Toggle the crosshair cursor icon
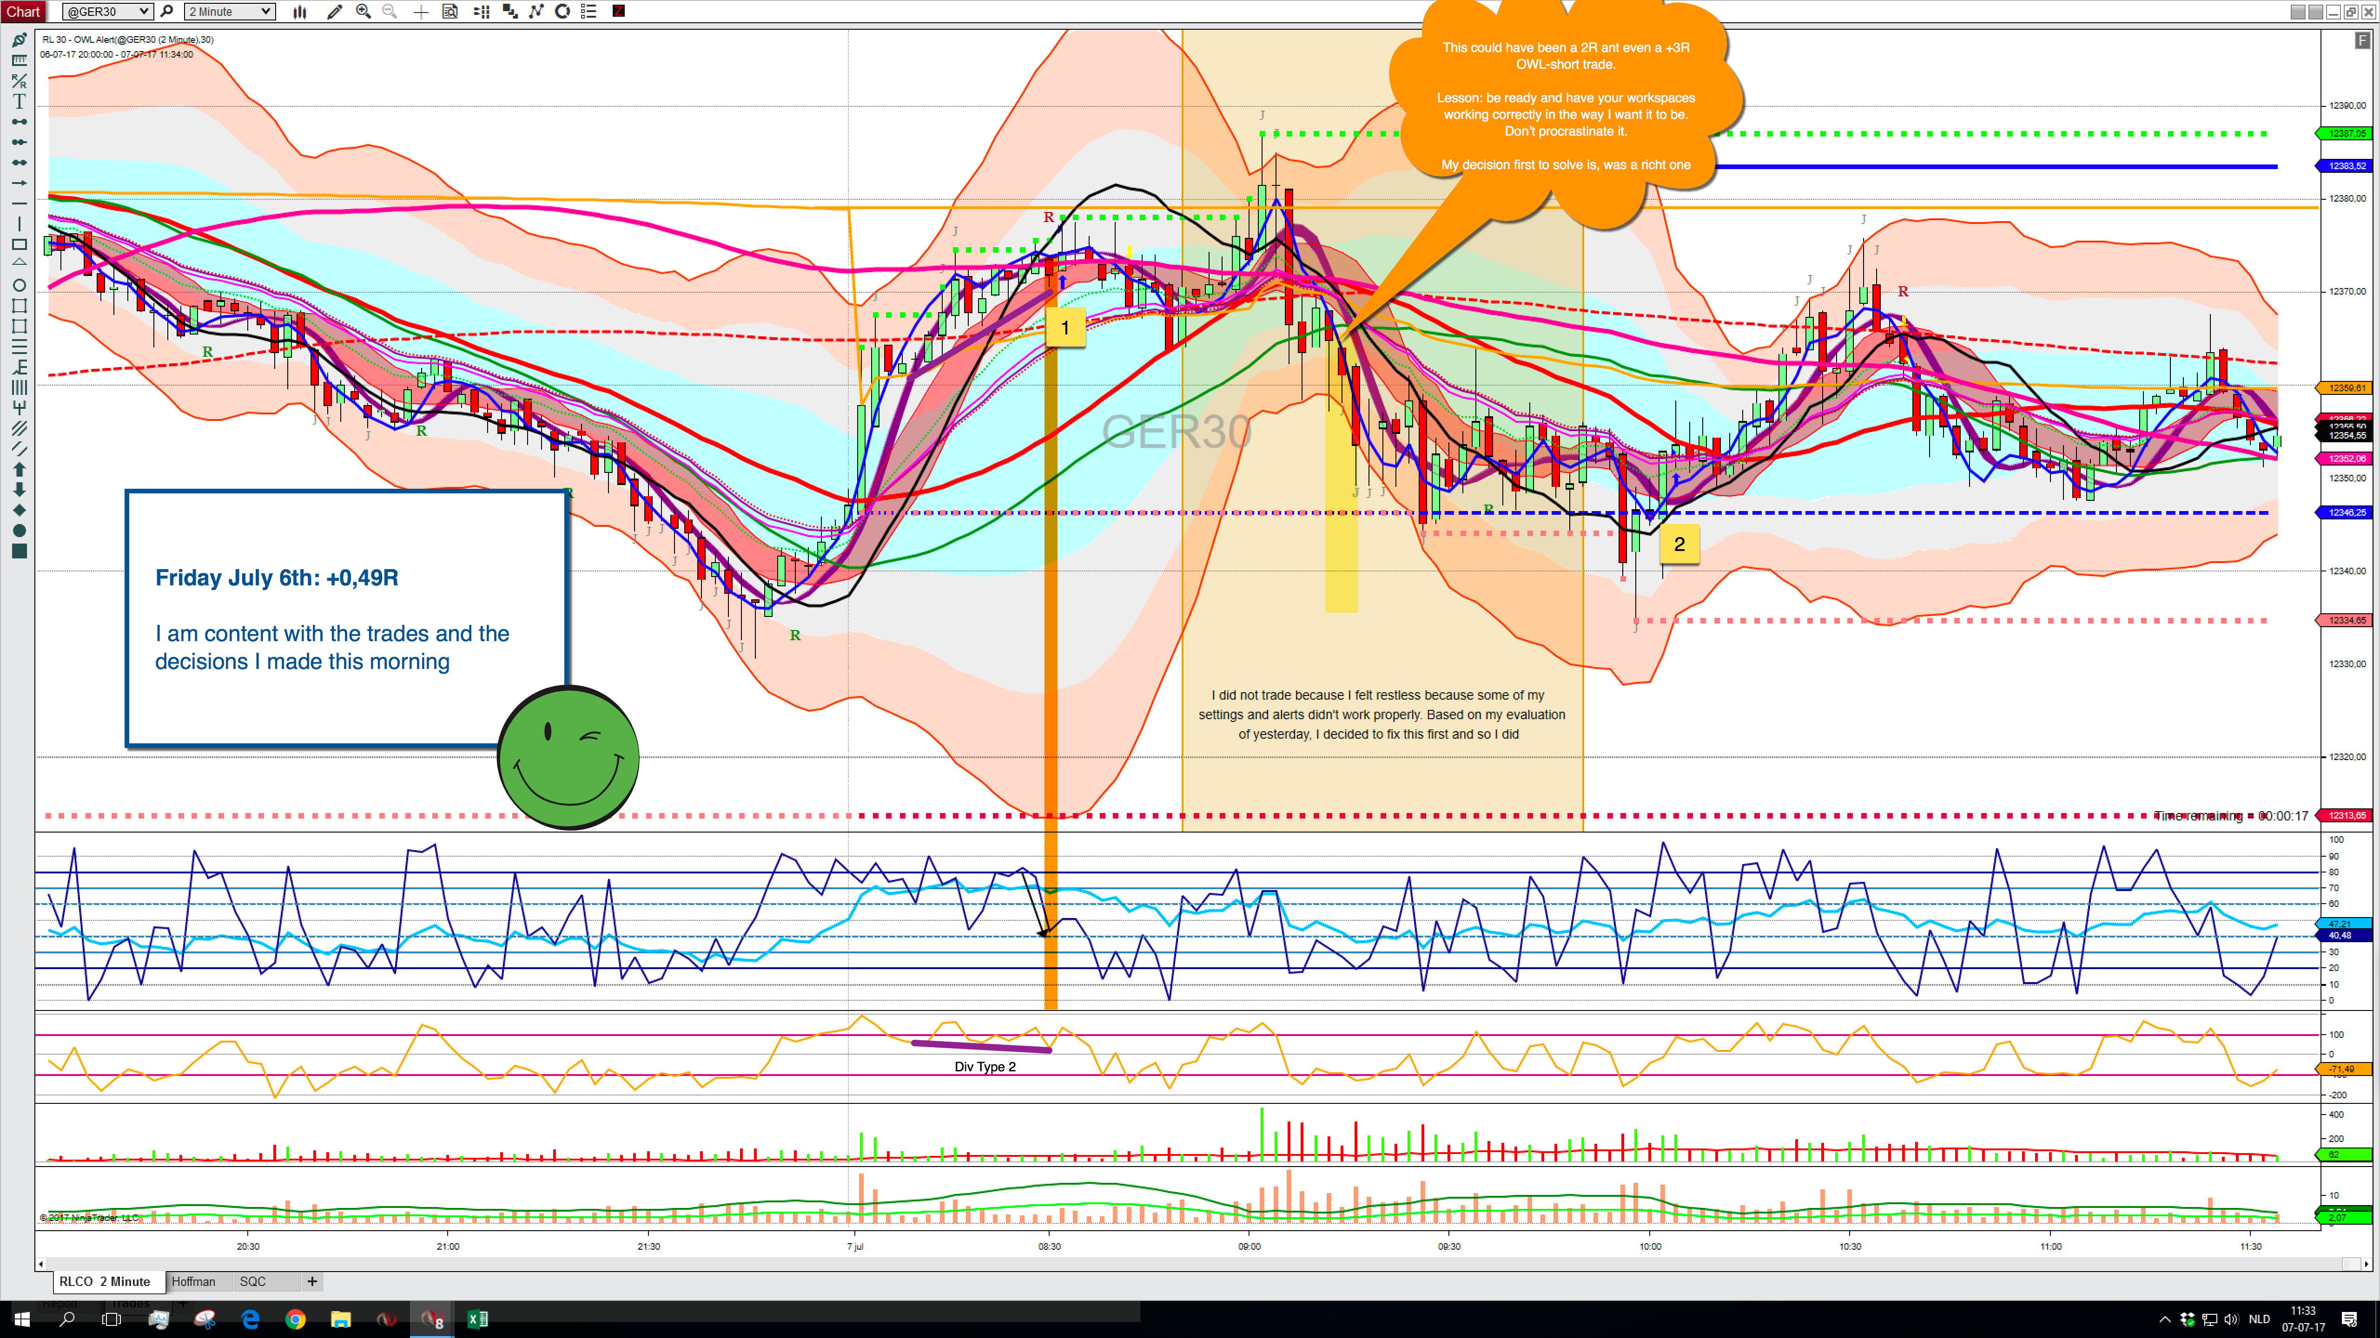This screenshot has height=1338, width=2380. (x=420, y=11)
